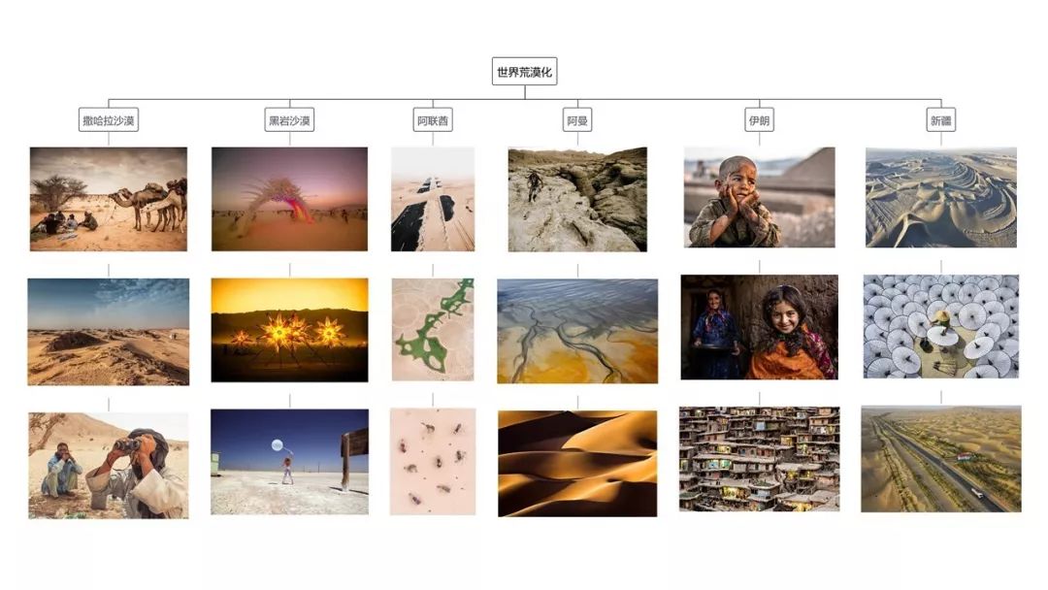Click the man with binoculars photo
The image size is (1048, 590).
click(109, 465)
